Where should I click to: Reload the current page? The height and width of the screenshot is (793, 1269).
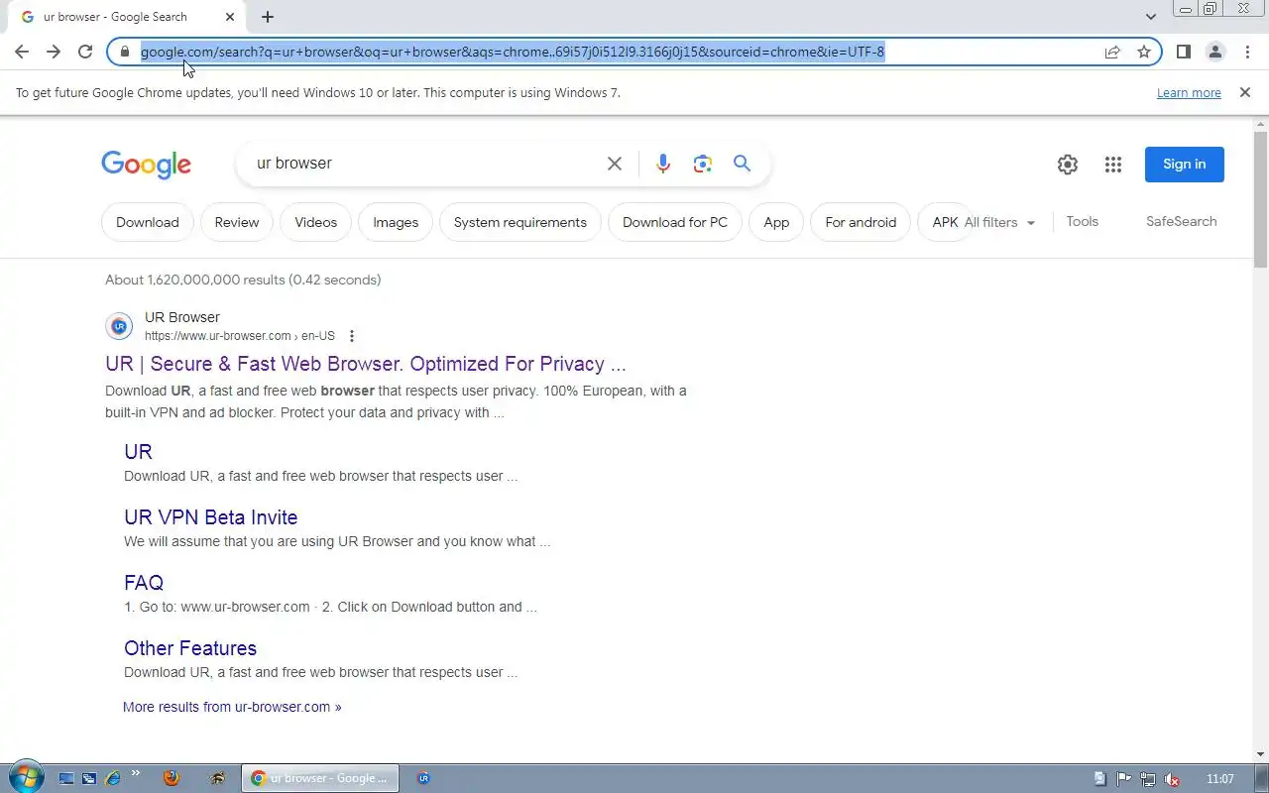coord(85,52)
